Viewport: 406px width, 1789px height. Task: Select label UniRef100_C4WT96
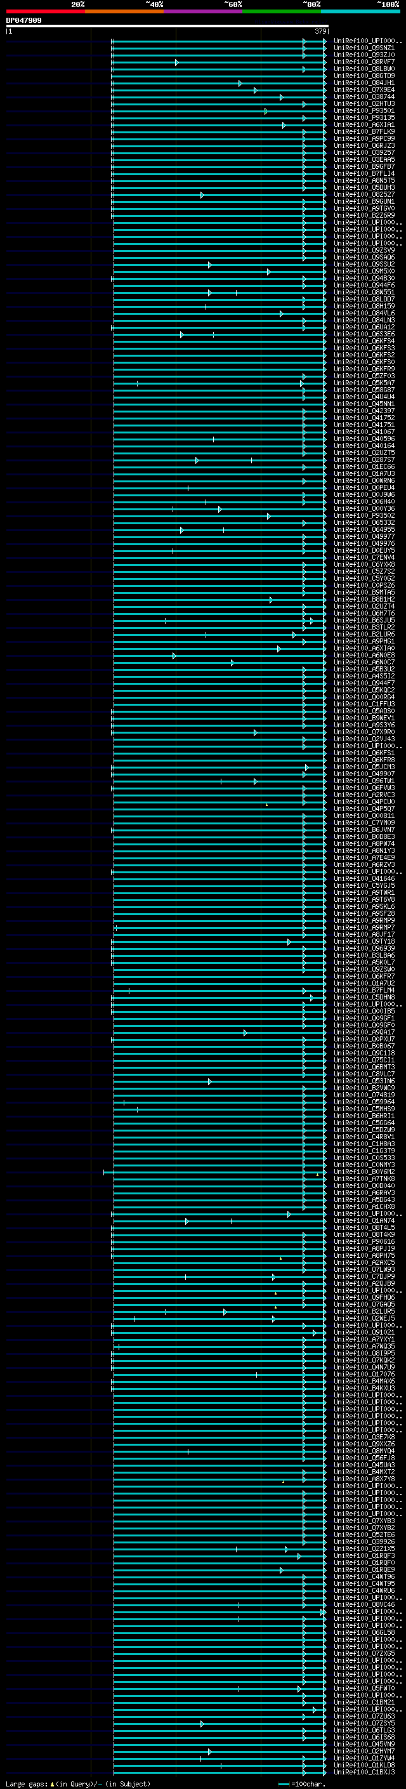point(364,1576)
